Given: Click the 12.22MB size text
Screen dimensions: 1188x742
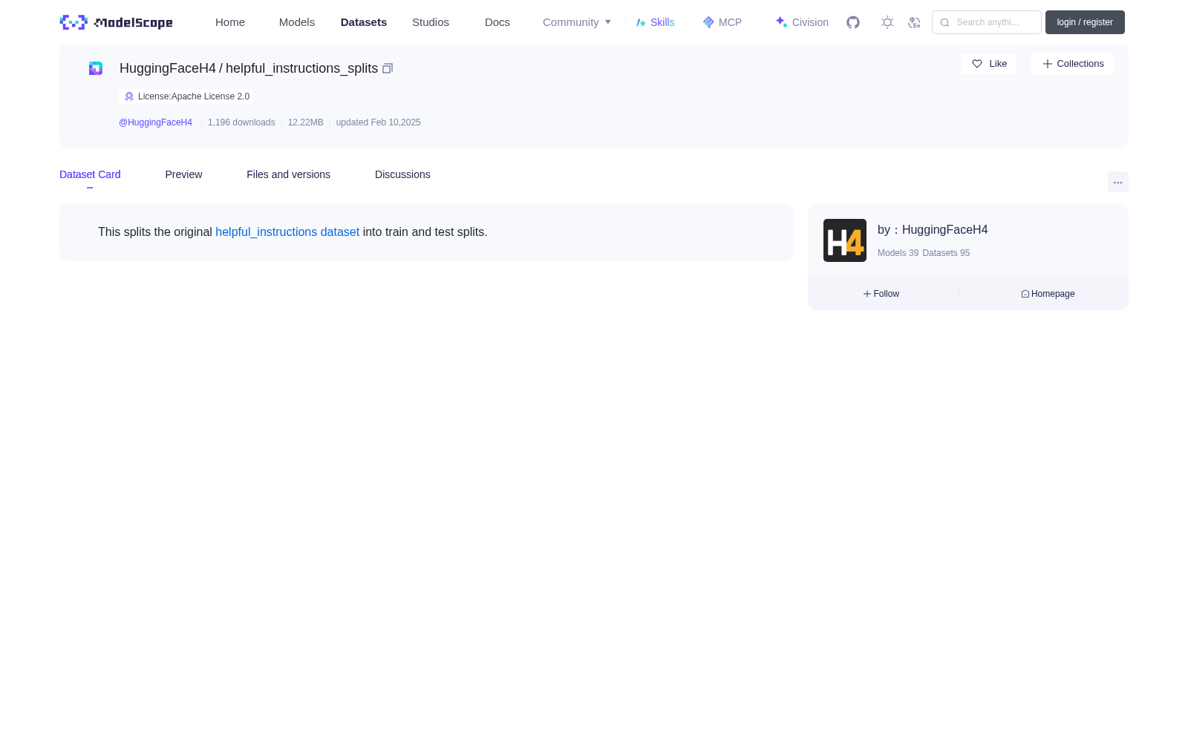Looking at the screenshot, I should 306,122.
